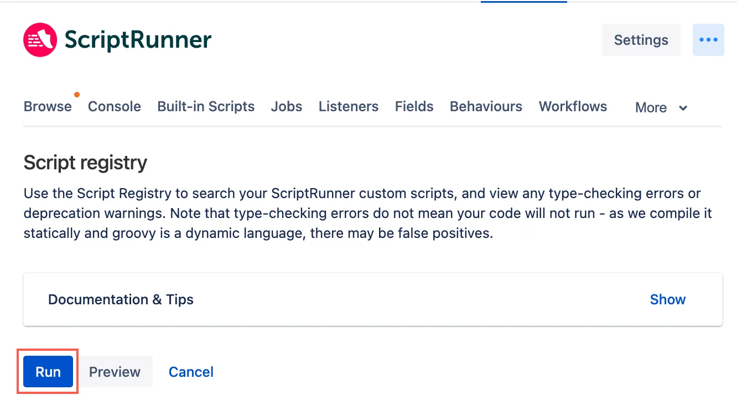This screenshot has height=405, width=737.
Task: Click the Run button
Action: click(48, 371)
